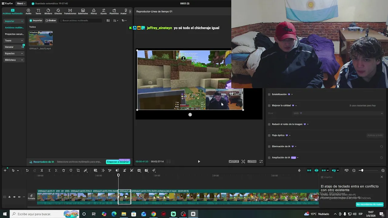Screen dimensions: 388x218
Task: Undo the last edit in timeline toolbar
Action: click(27, 170)
